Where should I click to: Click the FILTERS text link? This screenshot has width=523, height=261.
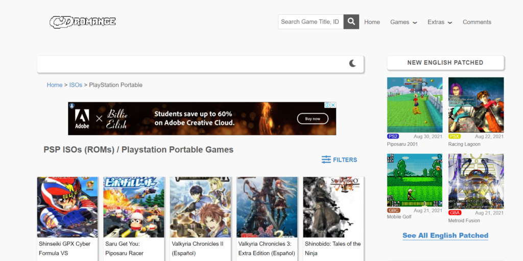point(345,160)
